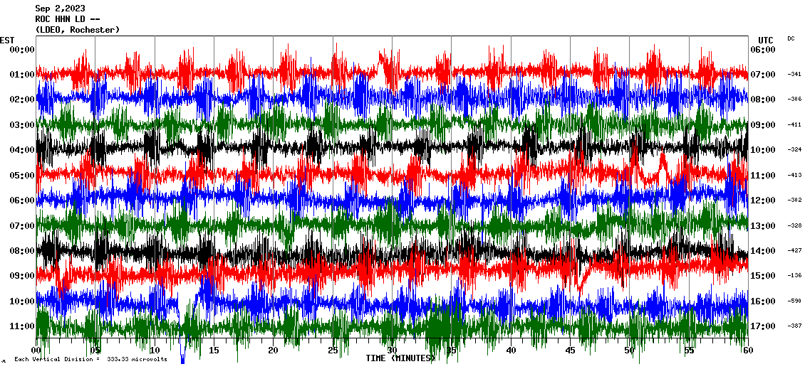805x369 pixels.
Task: Click the DC offset value -136
Action: pyautogui.click(x=794, y=276)
